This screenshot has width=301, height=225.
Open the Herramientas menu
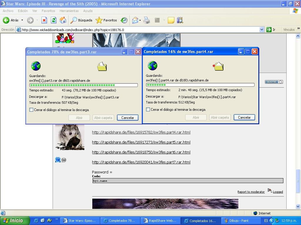pos(69,11)
